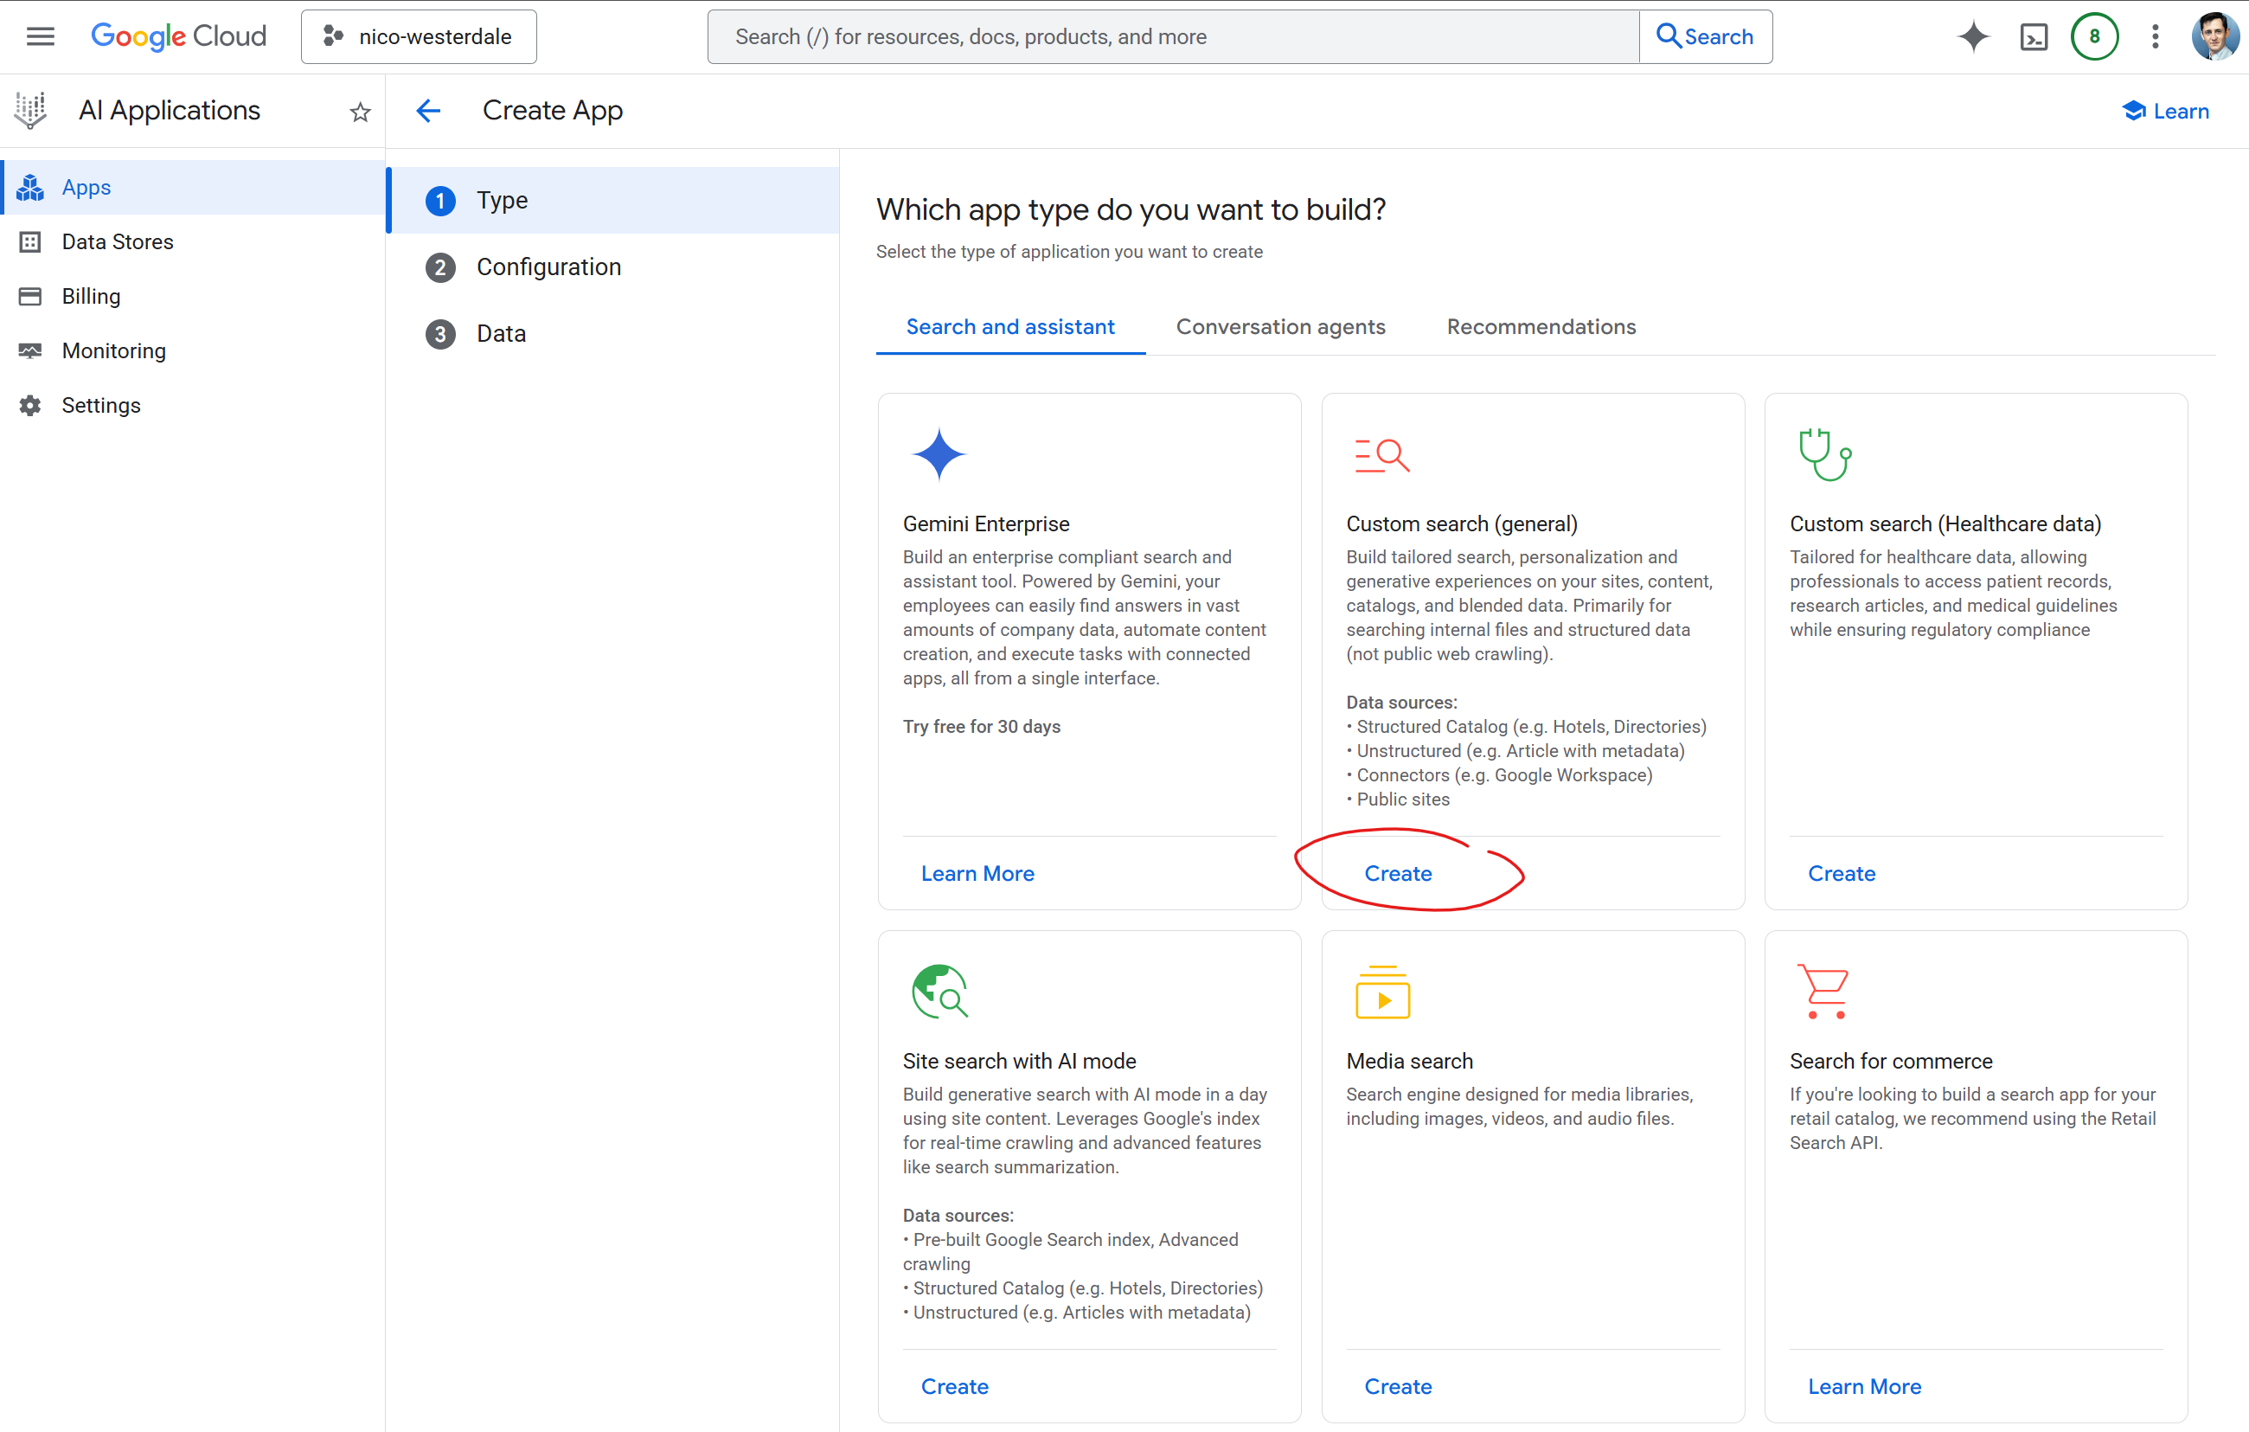The image size is (2249, 1432).
Task: Open the navigation hamburger menu
Action: (x=40, y=35)
